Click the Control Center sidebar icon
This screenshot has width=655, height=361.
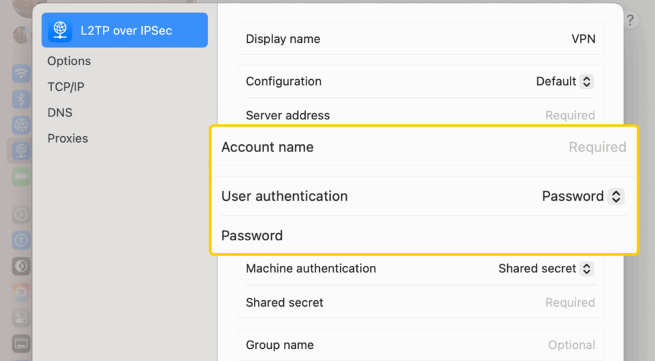[22, 318]
